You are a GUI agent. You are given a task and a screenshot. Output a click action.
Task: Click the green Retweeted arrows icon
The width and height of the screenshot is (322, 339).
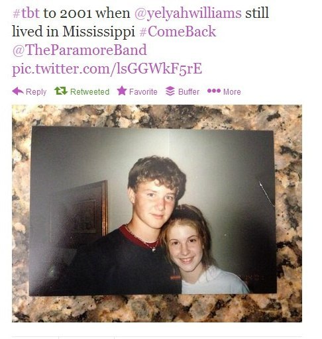(x=61, y=91)
